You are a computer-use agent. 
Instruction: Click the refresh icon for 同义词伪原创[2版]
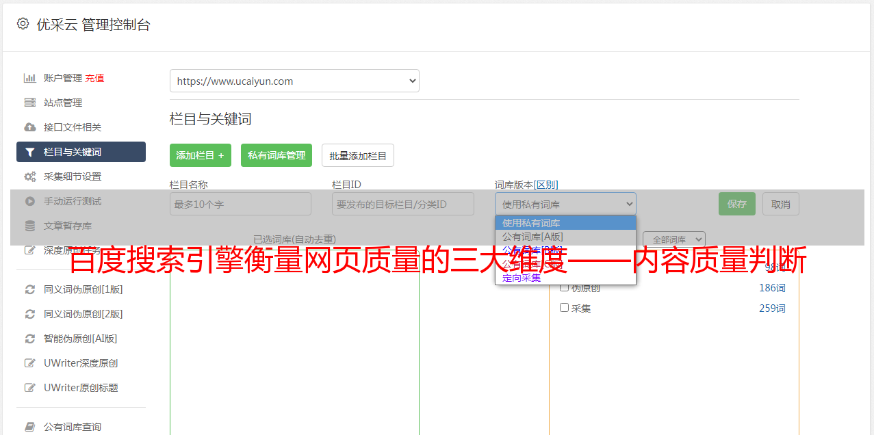pyautogui.click(x=30, y=314)
